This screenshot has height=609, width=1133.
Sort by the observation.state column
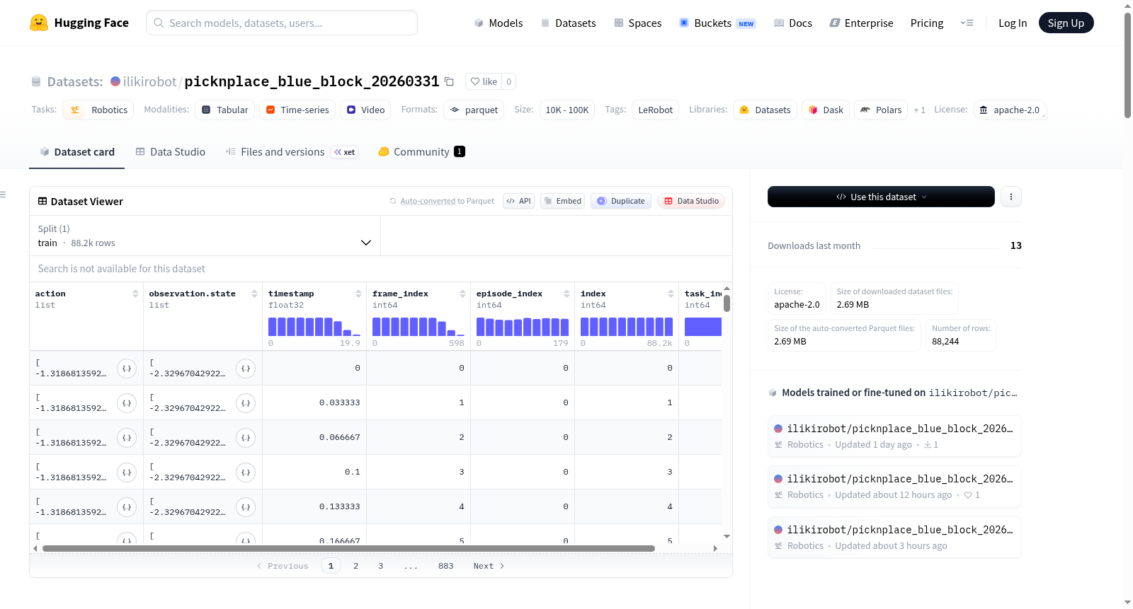[x=254, y=294]
